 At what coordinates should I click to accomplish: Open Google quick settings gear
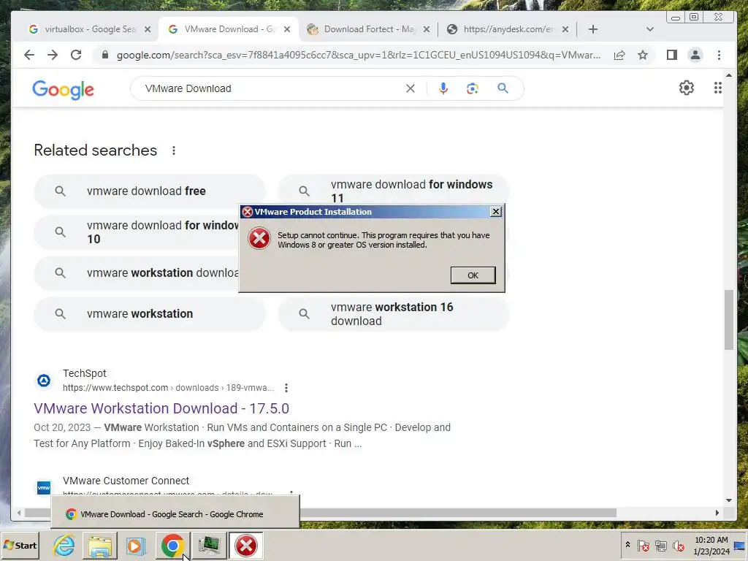click(x=687, y=88)
